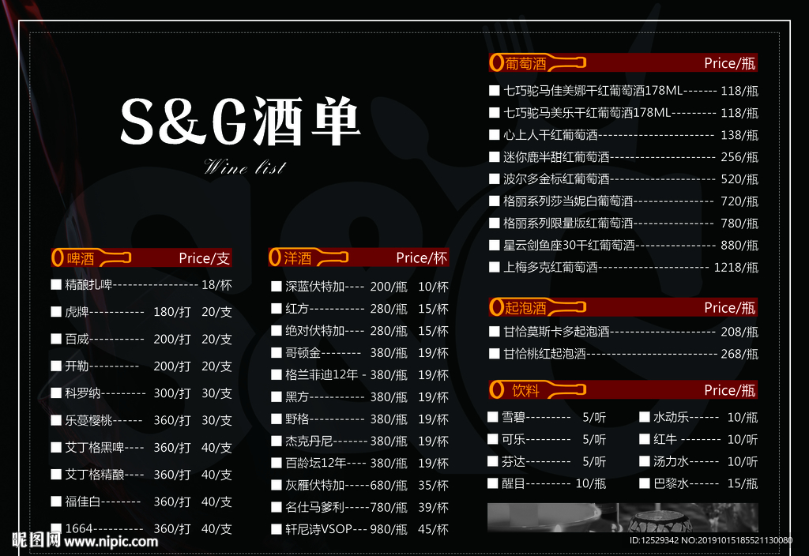Screen dimensions: 809x556
Task: Click the 乐蔓樱桃 item text
Action: (x=88, y=420)
